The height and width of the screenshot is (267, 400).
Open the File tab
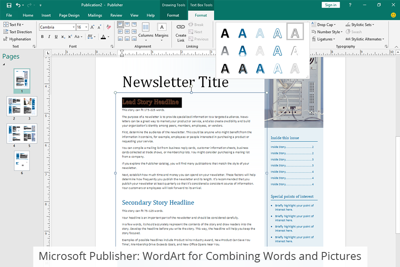click(9, 15)
